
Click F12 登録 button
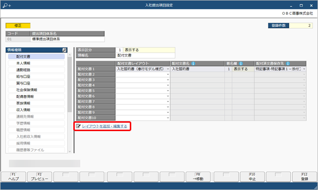305,177
